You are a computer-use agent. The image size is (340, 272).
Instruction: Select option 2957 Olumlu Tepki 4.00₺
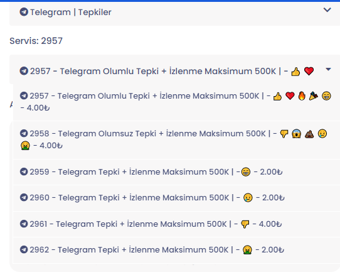176,102
